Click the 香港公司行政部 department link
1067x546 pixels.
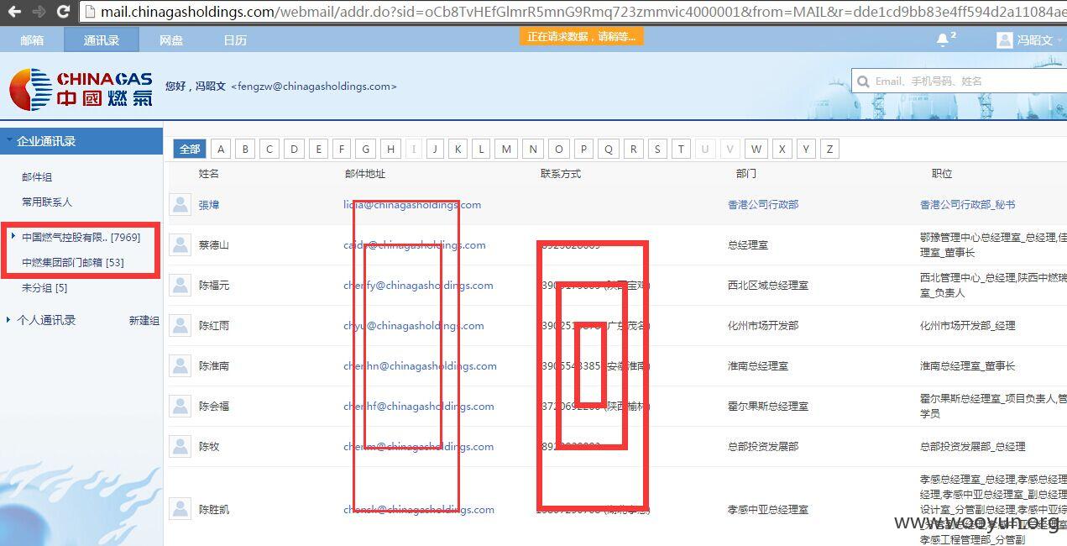pyautogui.click(x=763, y=205)
